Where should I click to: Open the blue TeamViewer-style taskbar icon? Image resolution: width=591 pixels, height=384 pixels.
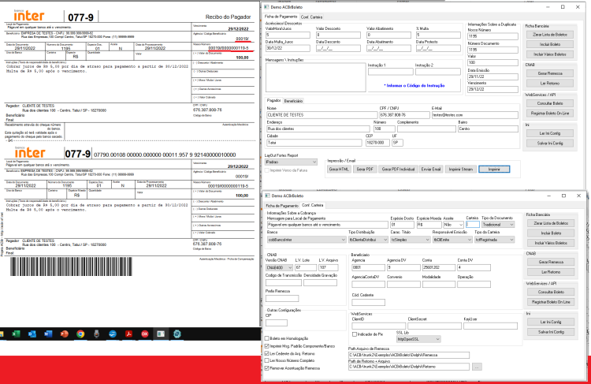pos(113,334)
